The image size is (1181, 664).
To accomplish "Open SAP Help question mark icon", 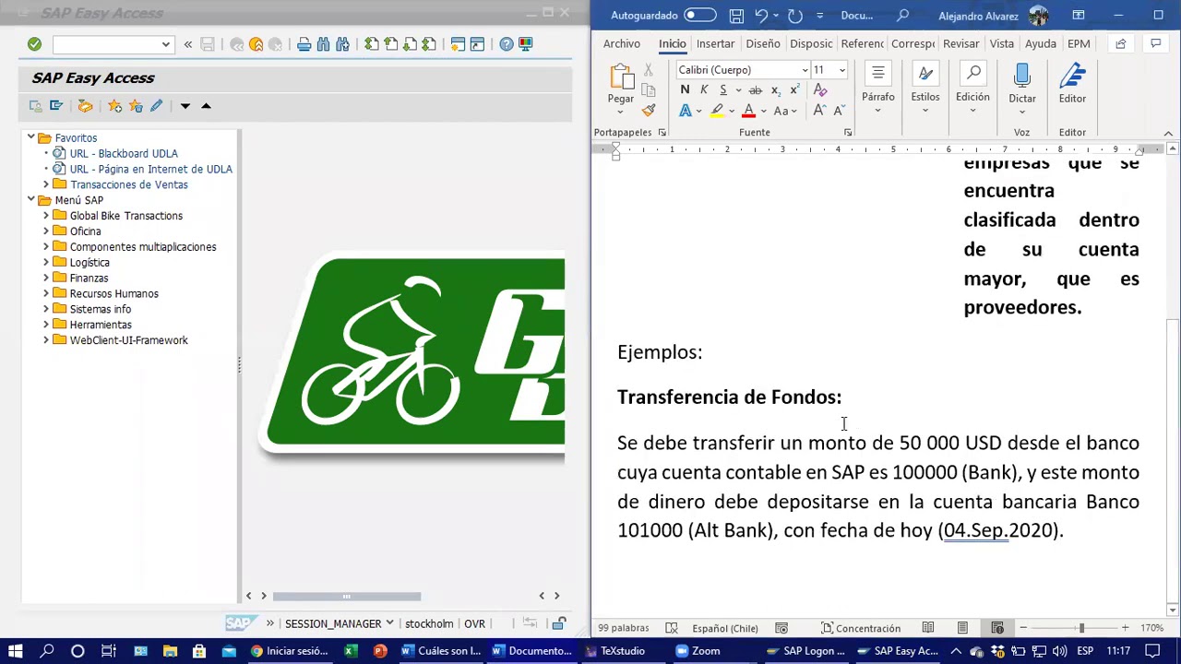I will tap(507, 44).
